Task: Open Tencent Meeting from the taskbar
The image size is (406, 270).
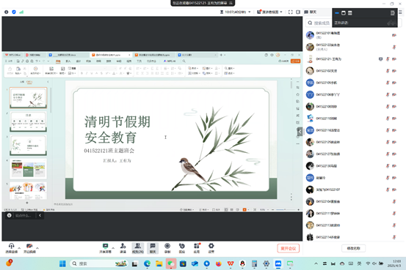Action: pos(278,263)
